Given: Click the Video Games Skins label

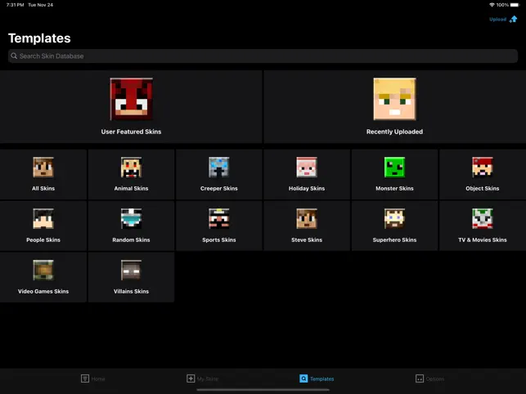Looking at the screenshot, I should (43, 291).
